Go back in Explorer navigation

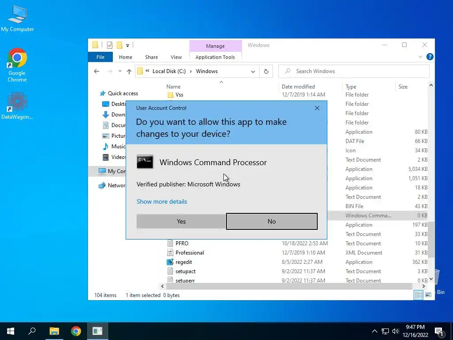click(x=96, y=71)
